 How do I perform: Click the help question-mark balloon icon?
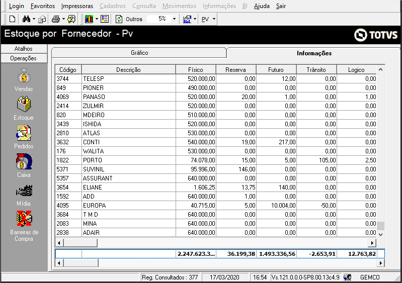[x=71, y=19]
